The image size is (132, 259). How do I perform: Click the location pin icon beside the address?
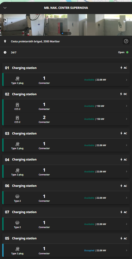[5, 41]
